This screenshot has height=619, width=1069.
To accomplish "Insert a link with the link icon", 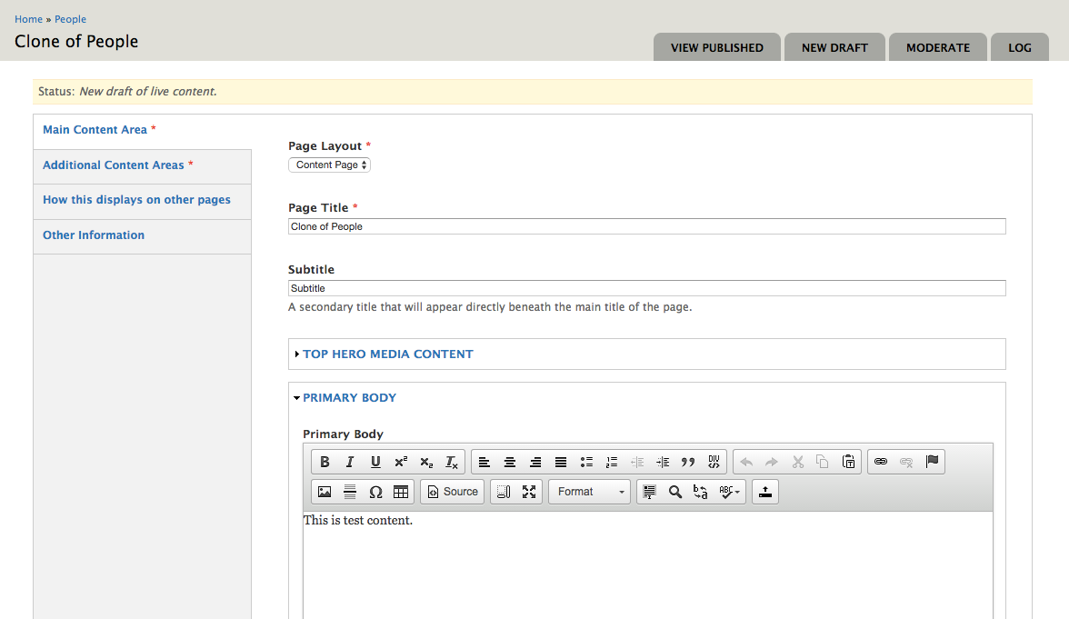I will (x=881, y=462).
